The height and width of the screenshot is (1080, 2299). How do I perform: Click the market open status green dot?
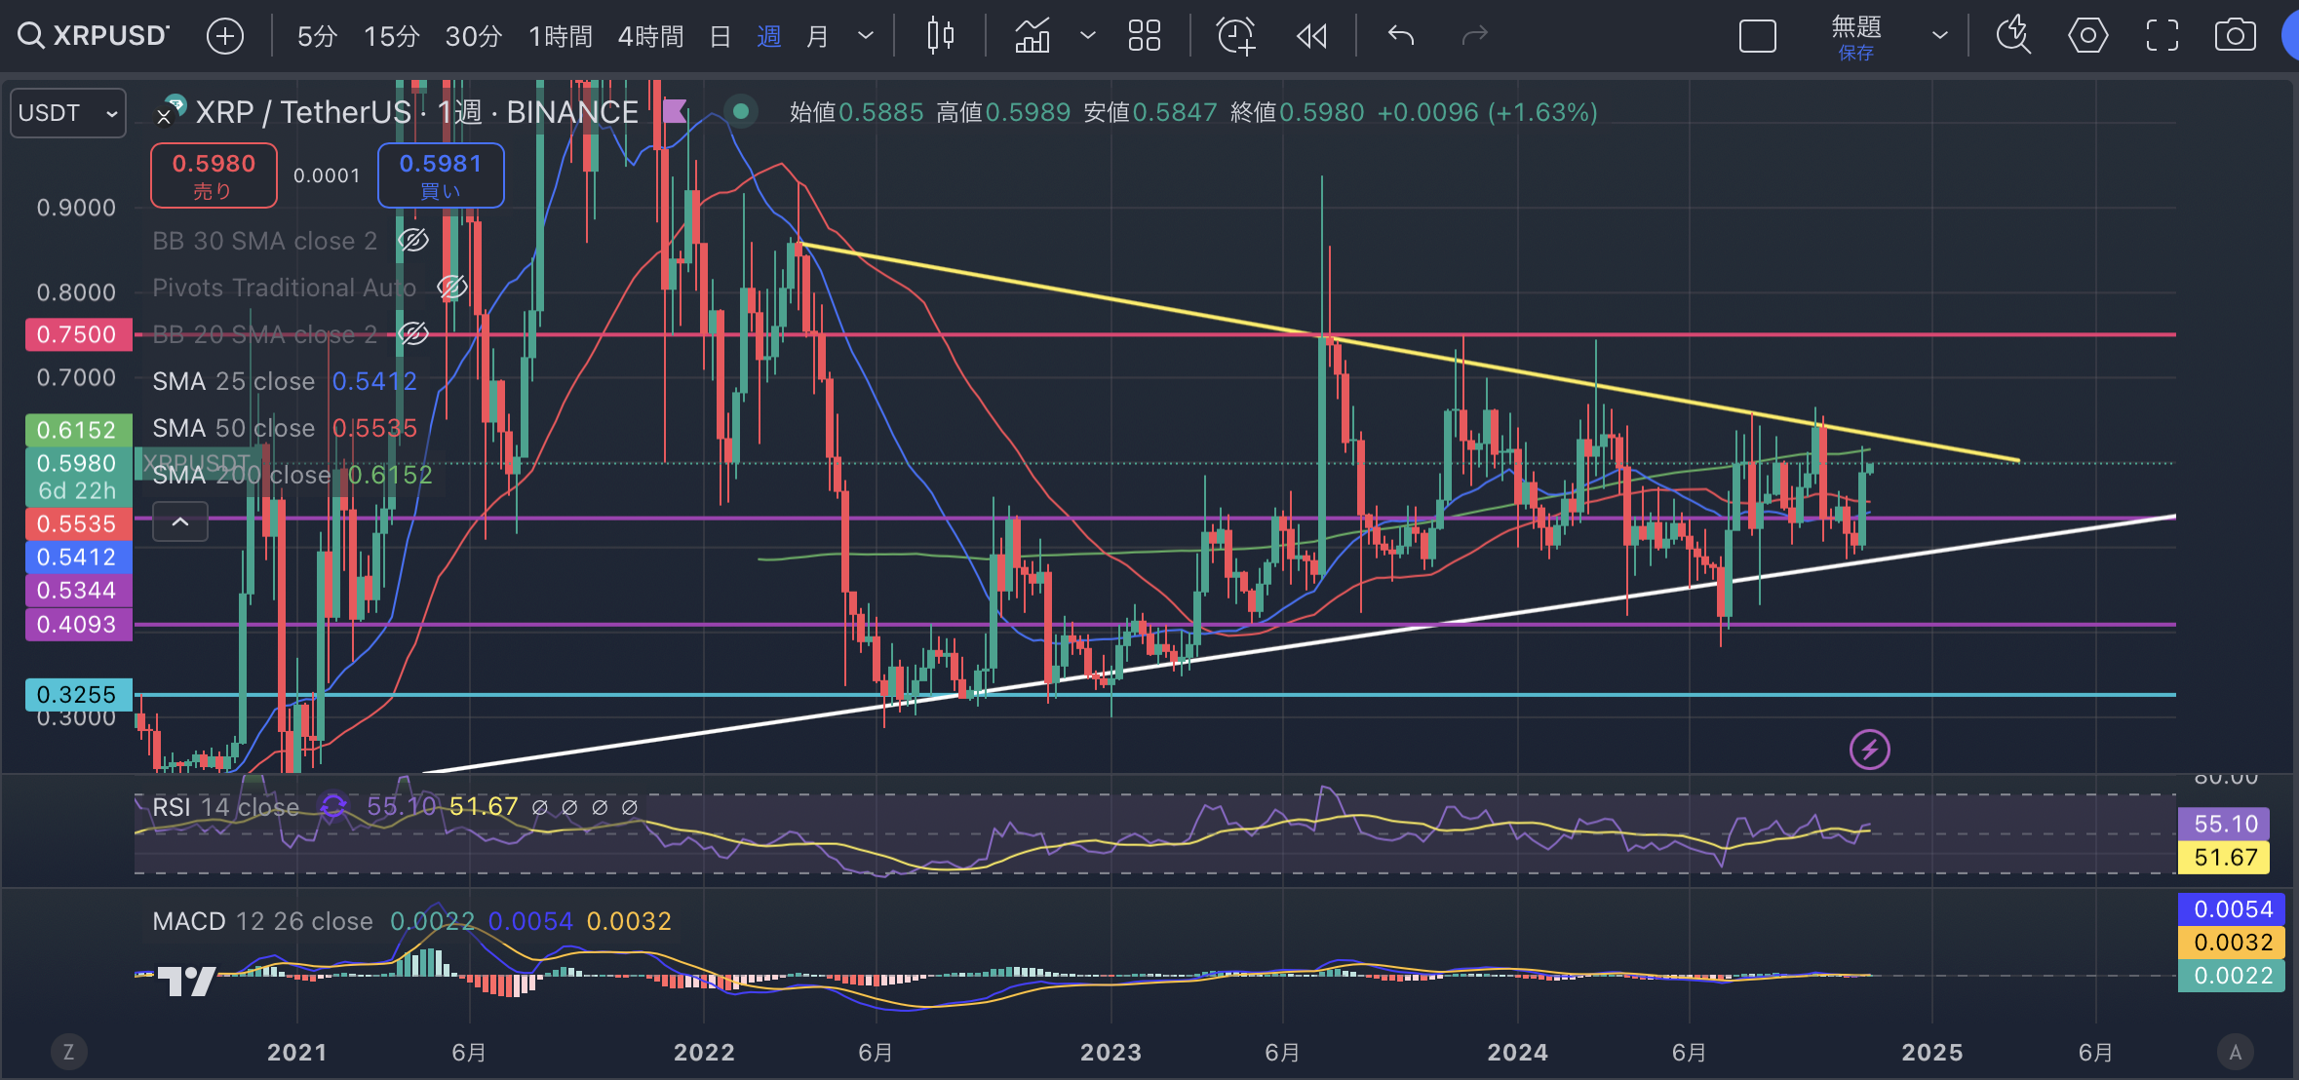click(x=741, y=111)
